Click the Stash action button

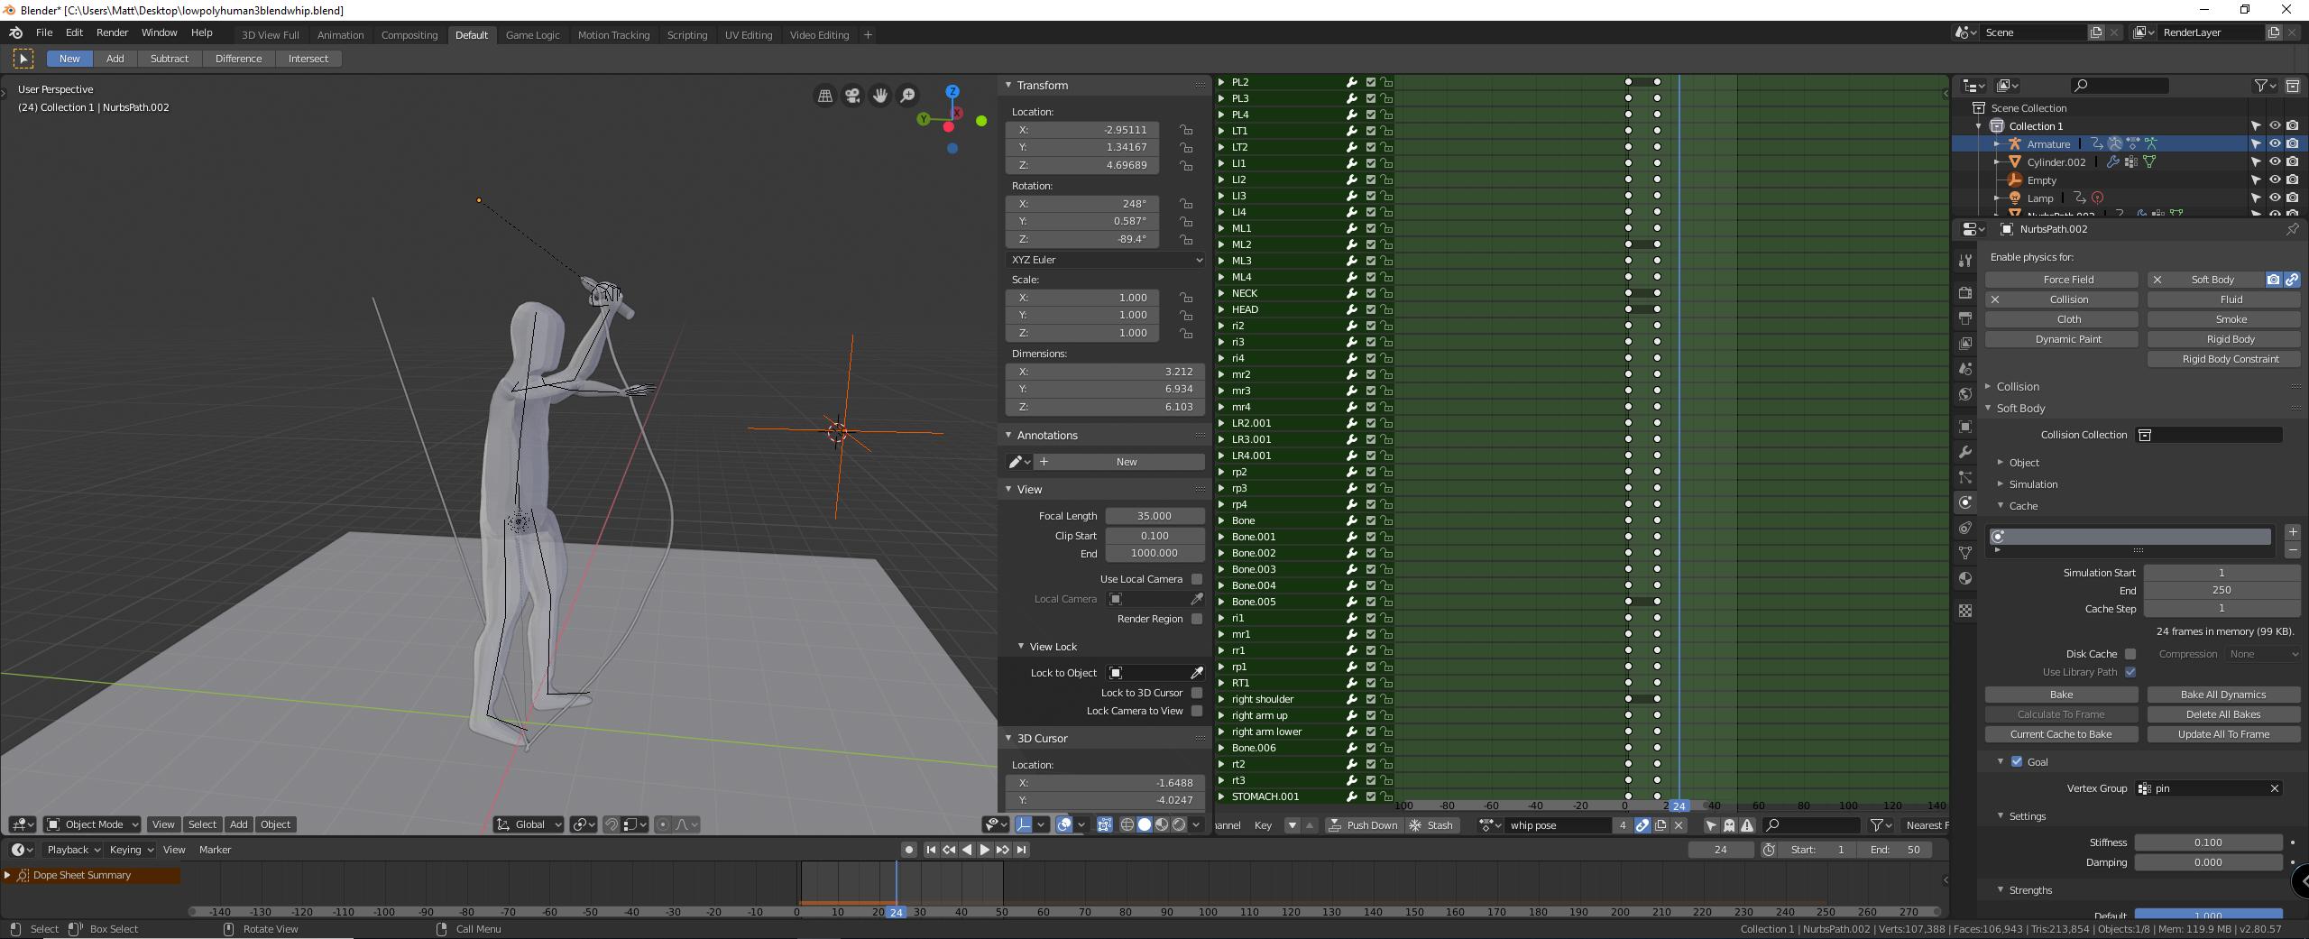click(1430, 825)
